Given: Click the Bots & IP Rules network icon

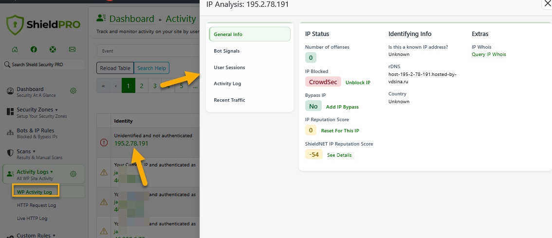Looking at the screenshot, I should click(10, 133).
